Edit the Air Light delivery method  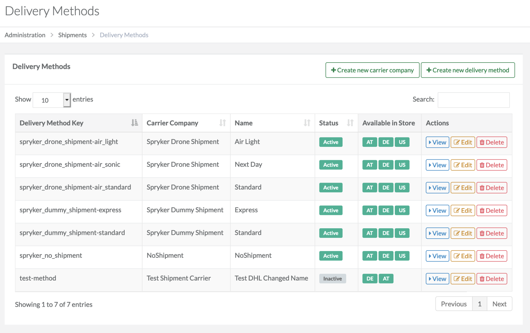coord(463,142)
